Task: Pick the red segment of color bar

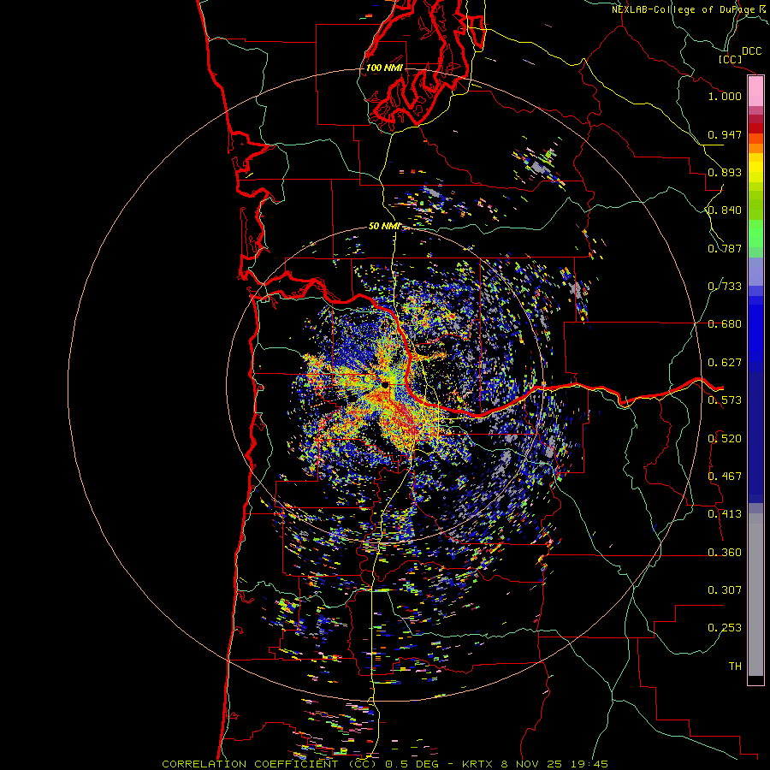Action: (x=755, y=128)
